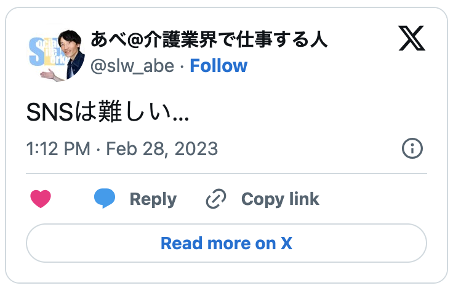Click the X logo in the tweet corner
Image resolution: width=453 pixels, height=288 pixels.
[412, 40]
